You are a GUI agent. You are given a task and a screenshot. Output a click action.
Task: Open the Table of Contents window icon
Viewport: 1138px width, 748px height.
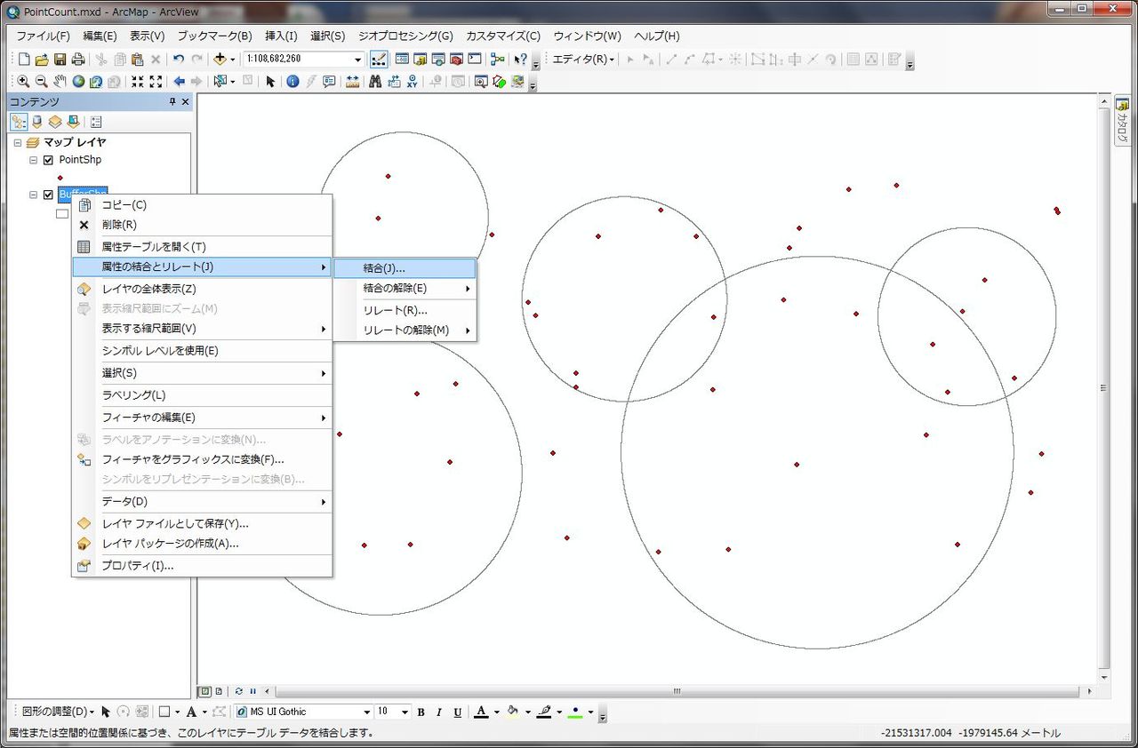[x=402, y=60]
